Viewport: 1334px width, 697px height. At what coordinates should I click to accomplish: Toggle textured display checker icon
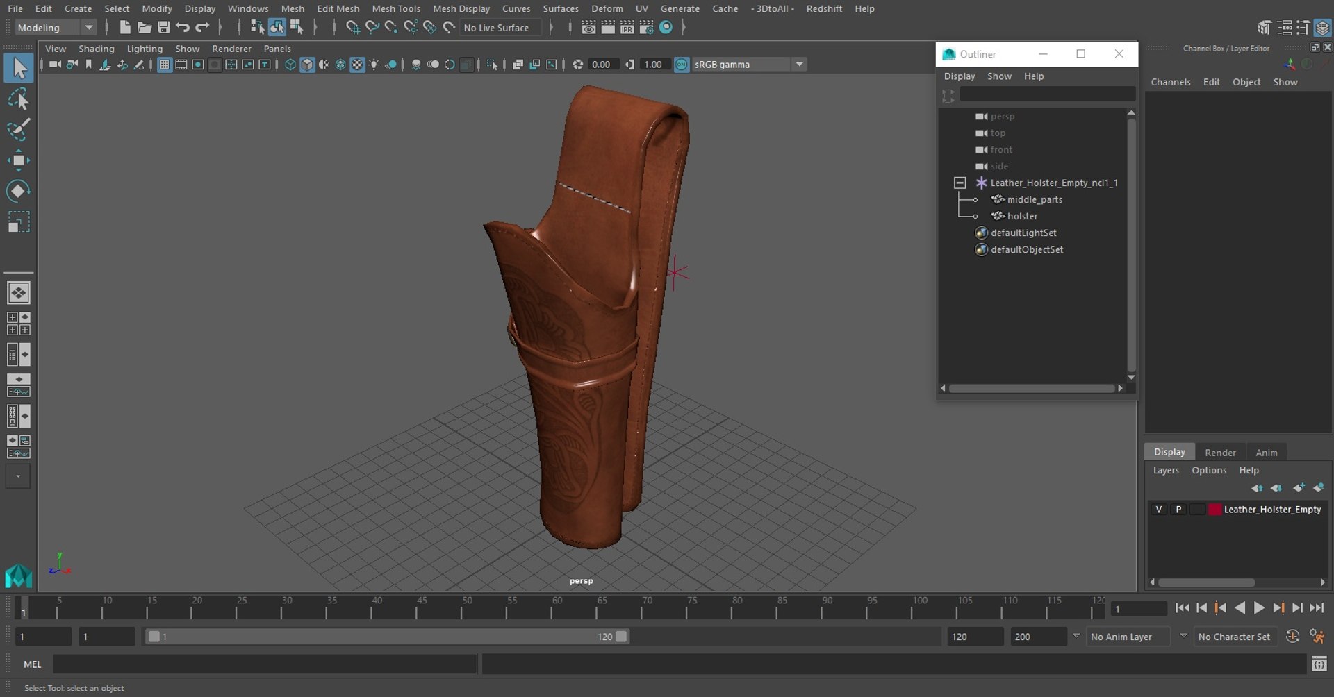[x=357, y=65]
